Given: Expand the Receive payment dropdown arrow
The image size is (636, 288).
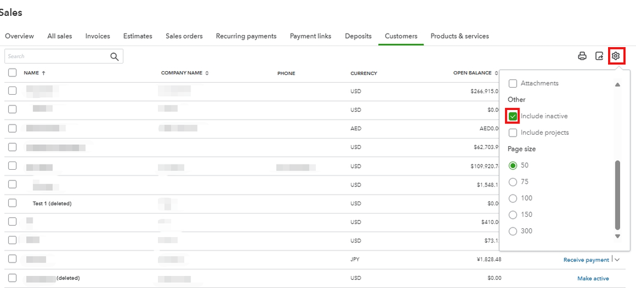Looking at the screenshot, I should 617,259.
